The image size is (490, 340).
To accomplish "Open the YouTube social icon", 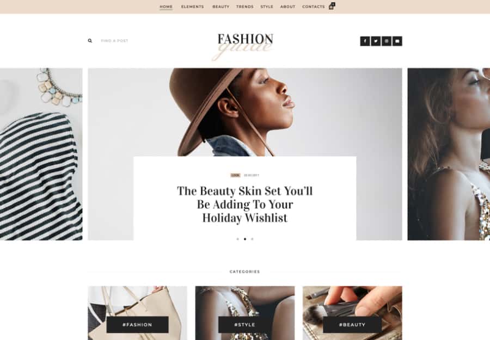I will [x=397, y=41].
